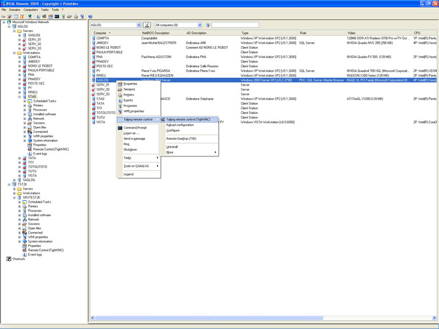Click the WMI properties icon in the context menu
Viewport: 439px width, 329px height.
120,111
